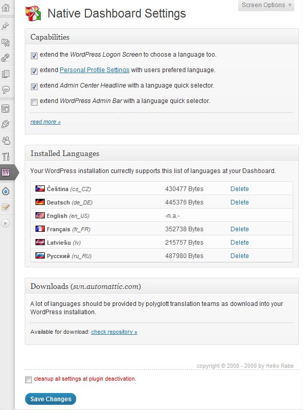Delete the Čeština language
Image resolution: width=303 pixels, height=410 pixels.
pyautogui.click(x=240, y=189)
